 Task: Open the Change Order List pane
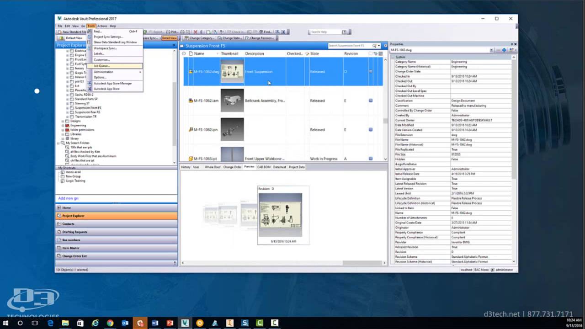[116, 256]
